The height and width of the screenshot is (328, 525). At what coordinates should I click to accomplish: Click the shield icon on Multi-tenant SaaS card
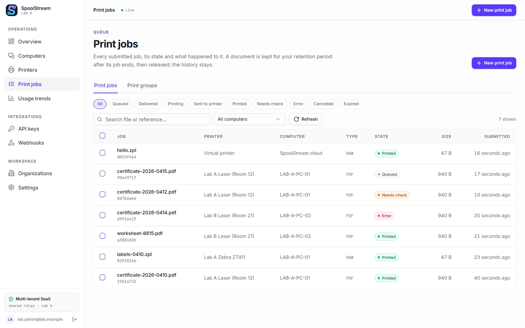click(11, 299)
